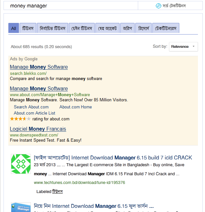Click the 'About 685 results' text

[x=41, y=47]
